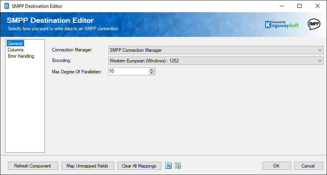This screenshot has width=327, height=175.
Task: Confirm with the OK button
Action: tap(277, 166)
